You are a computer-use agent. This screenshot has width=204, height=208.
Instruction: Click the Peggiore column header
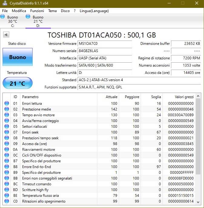coord(130,97)
